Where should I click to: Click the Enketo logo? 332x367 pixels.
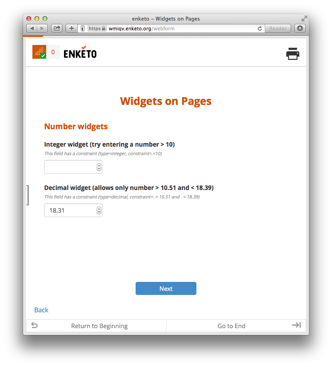(80, 52)
